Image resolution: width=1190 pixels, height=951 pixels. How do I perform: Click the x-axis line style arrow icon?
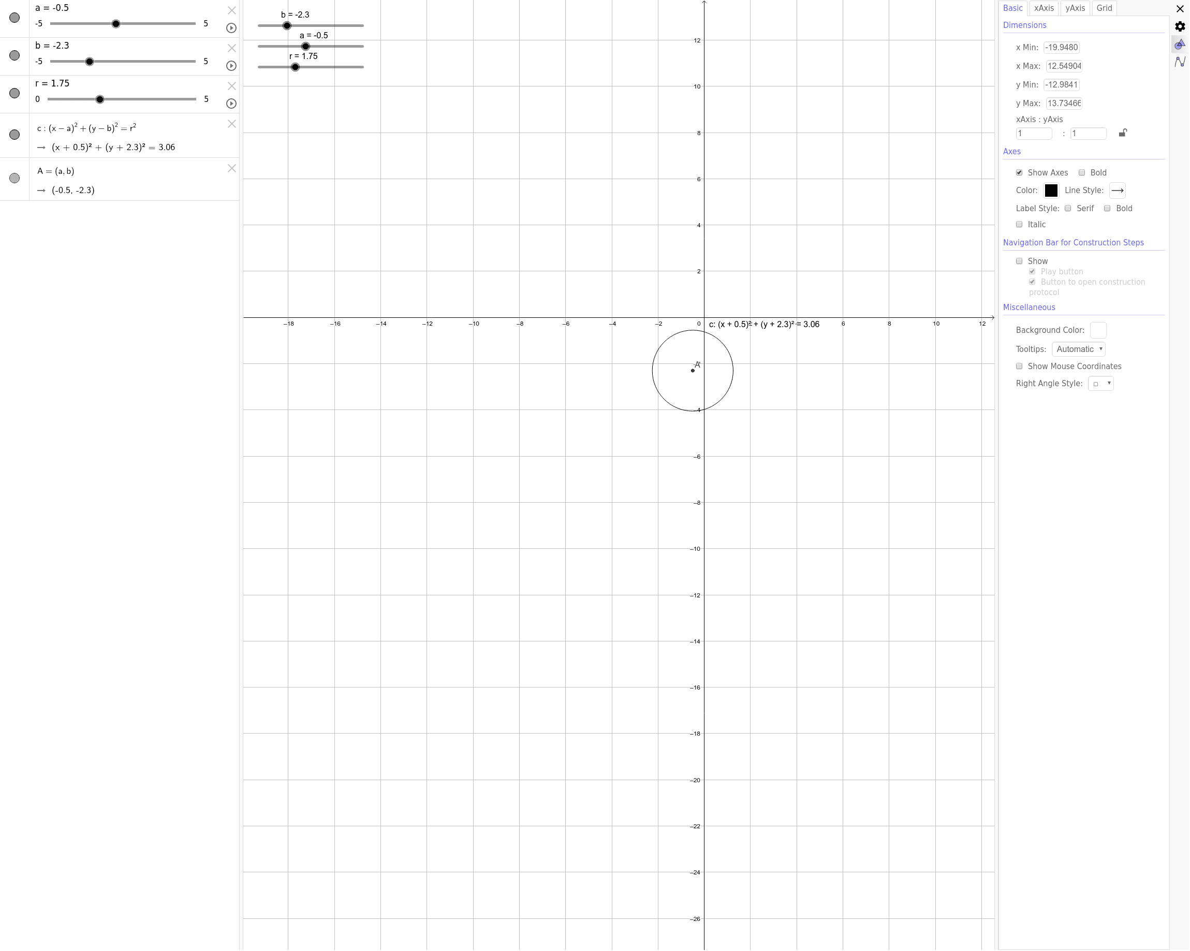click(x=1118, y=191)
